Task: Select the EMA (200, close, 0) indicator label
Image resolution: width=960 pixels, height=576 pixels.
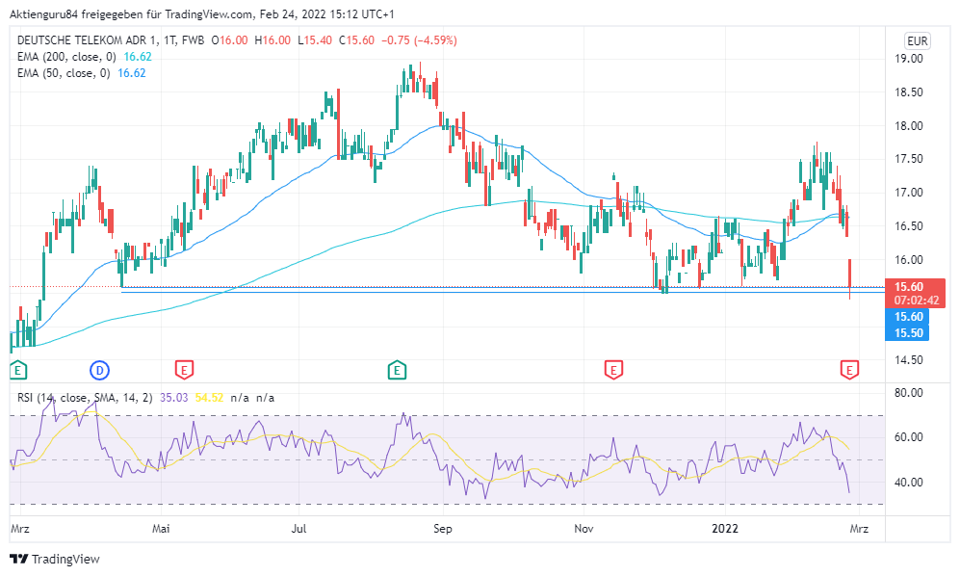Action: pos(66,57)
